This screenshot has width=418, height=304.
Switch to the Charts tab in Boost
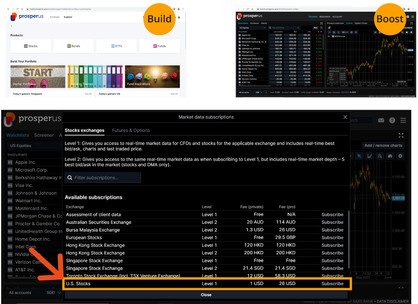coord(349,23)
